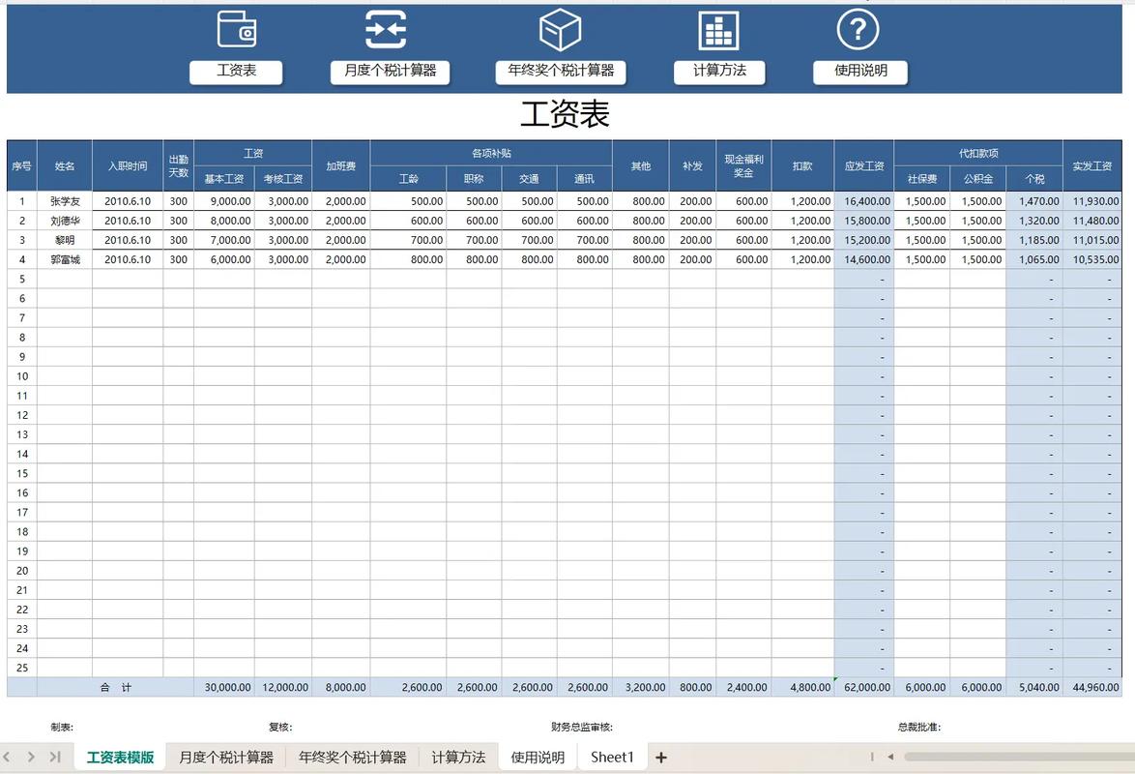Select the 30,000.00 total cell

pyautogui.click(x=223, y=687)
